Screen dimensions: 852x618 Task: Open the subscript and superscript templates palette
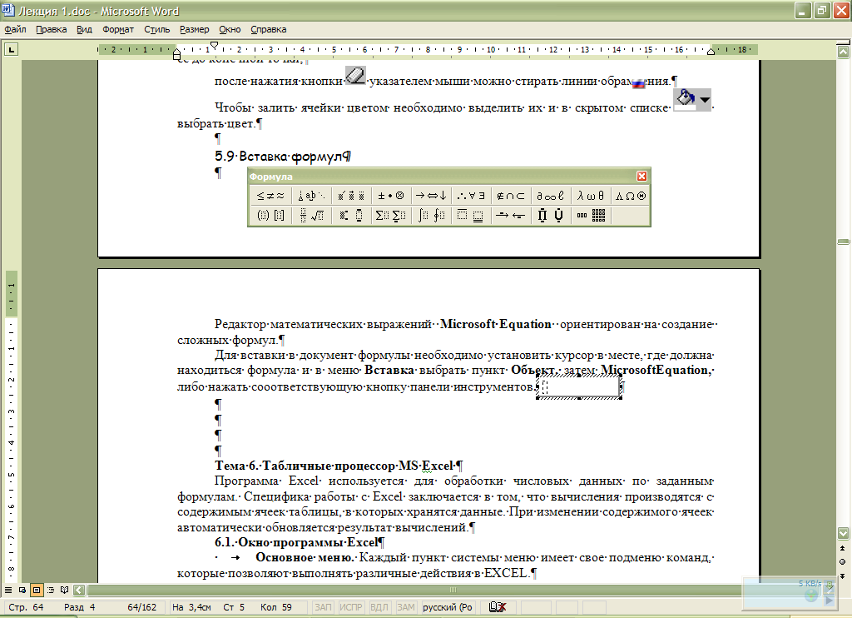point(351,216)
